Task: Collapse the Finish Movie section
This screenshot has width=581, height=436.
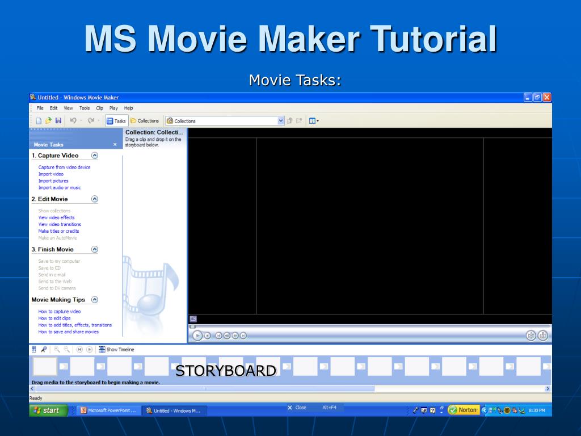Action: click(95, 250)
